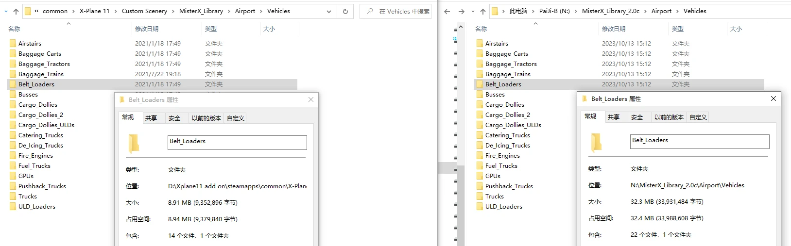Open 以前的版本 tab in left properties dialog
The width and height of the screenshot is (791, 246).
(x=206, y=118)
